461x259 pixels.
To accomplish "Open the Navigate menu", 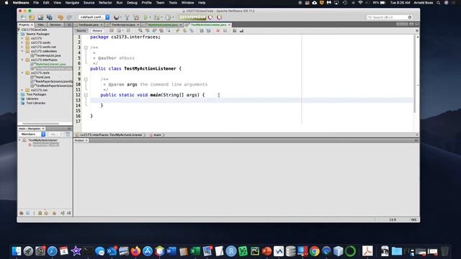I will click(72, 3).
